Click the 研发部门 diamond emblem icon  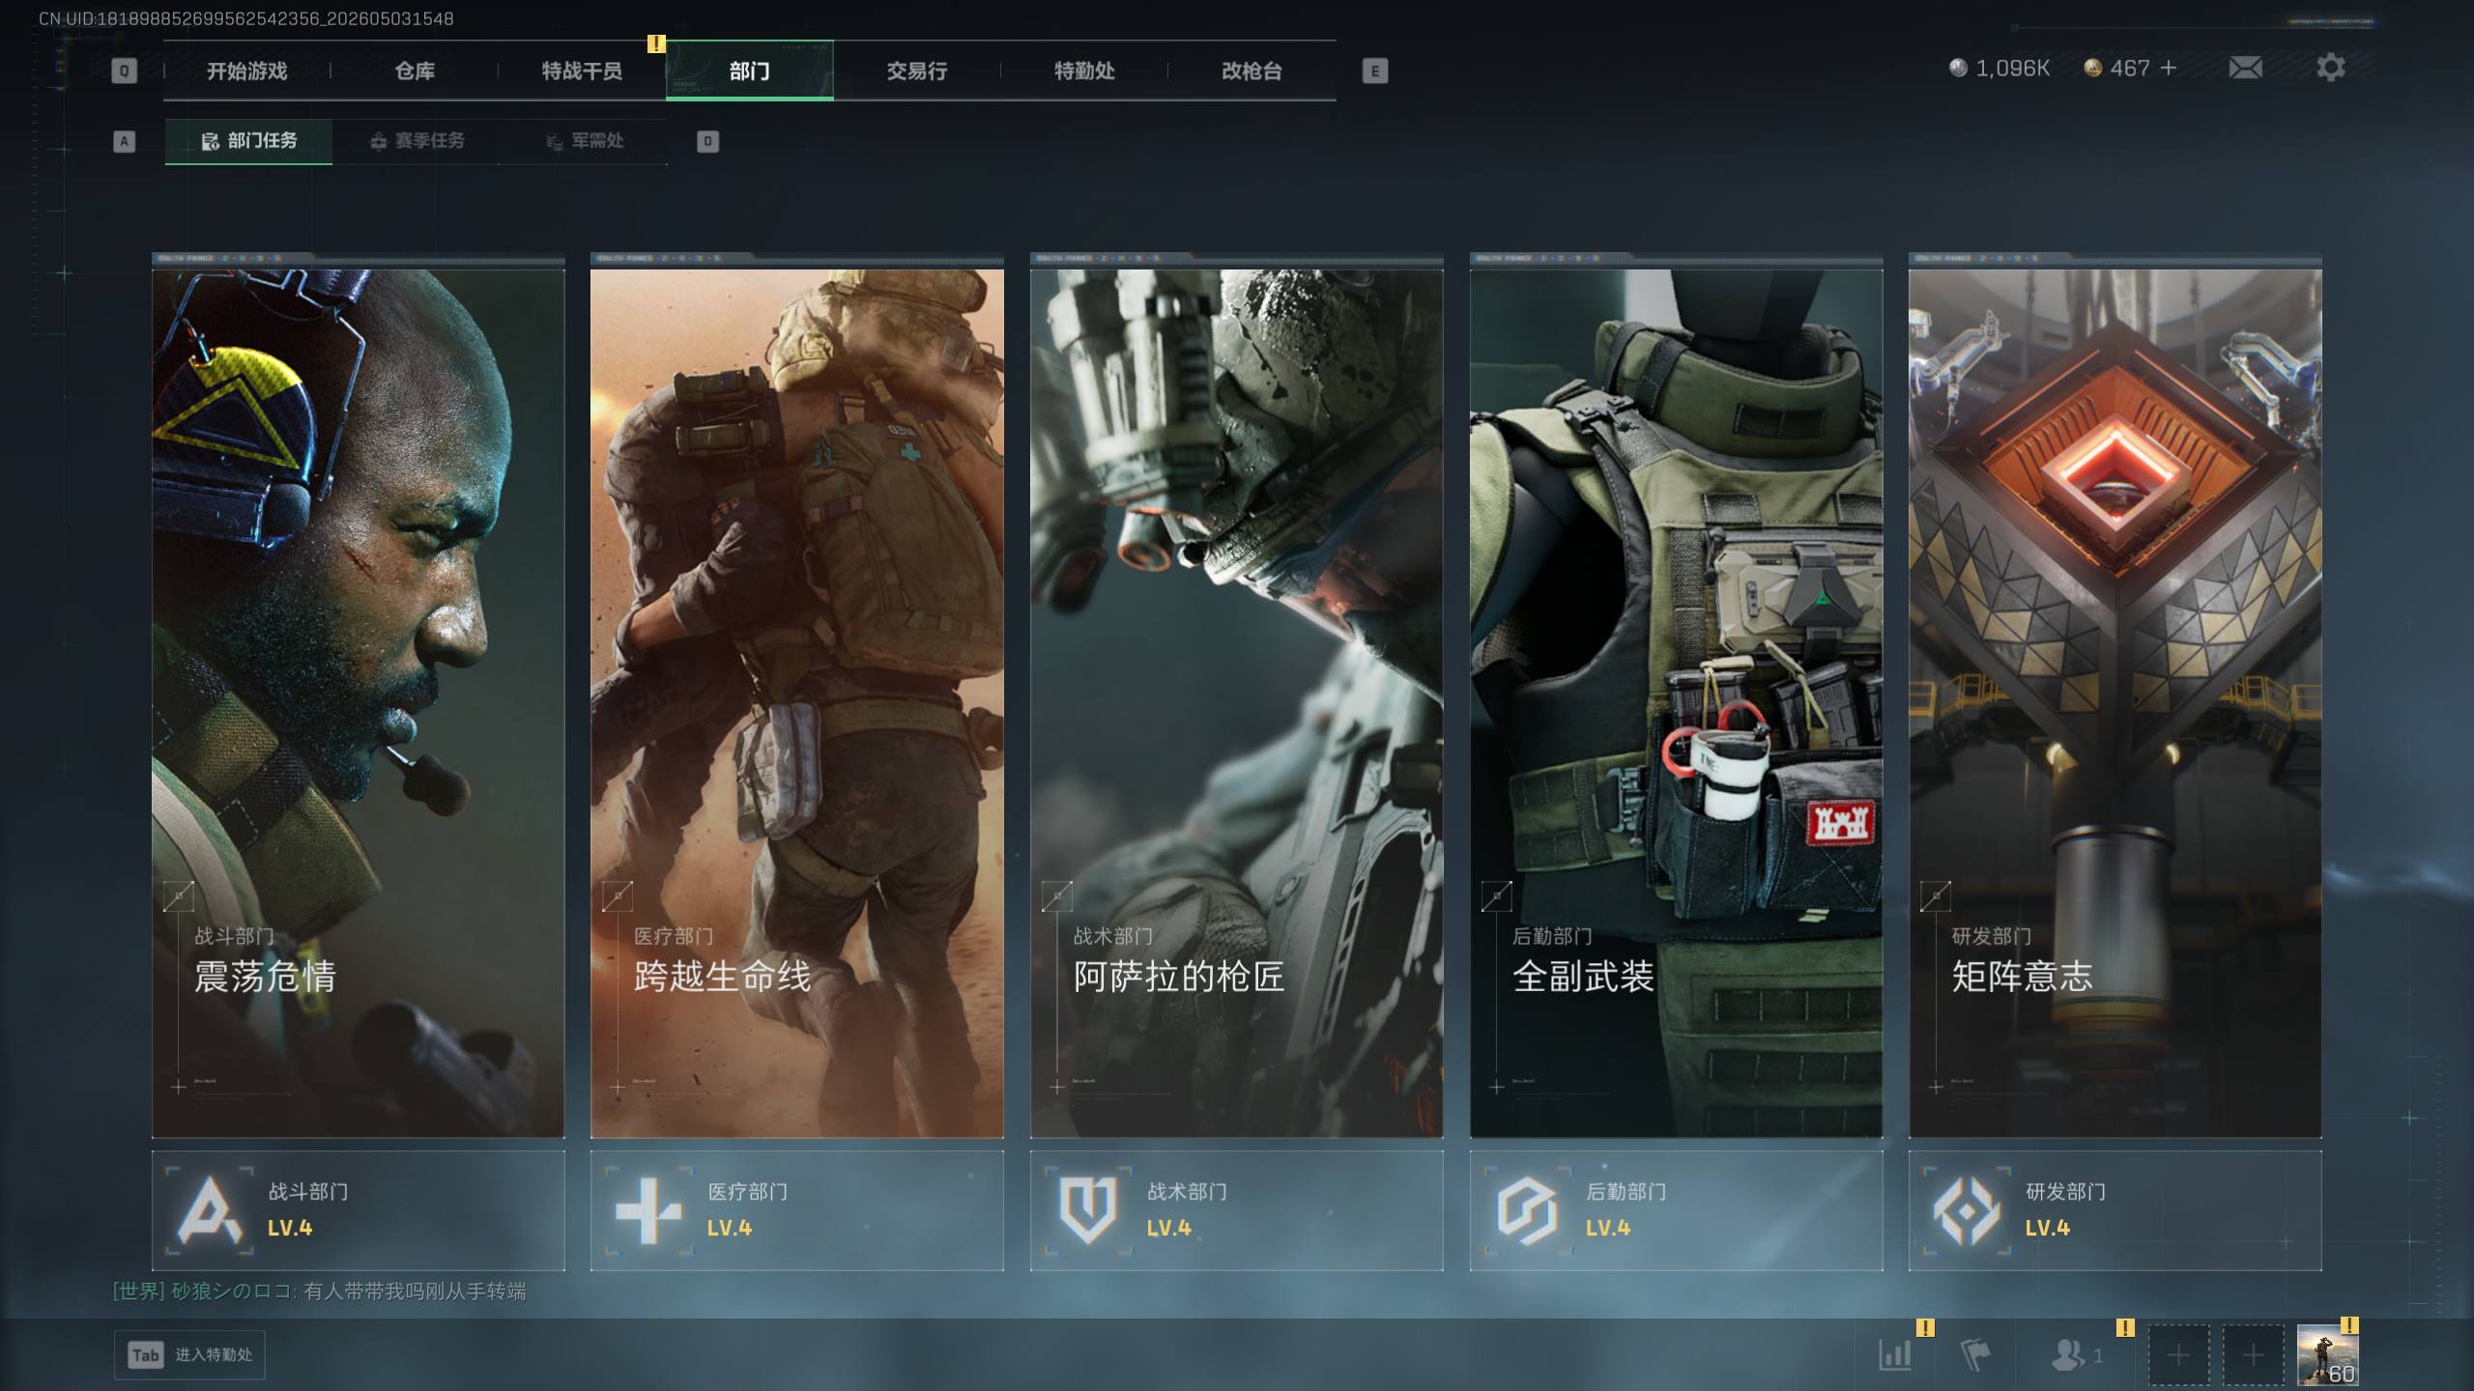(1967, 1209)
